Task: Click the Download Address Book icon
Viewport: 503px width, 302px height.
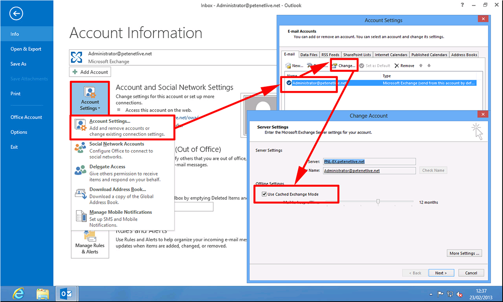Action: click(x=80, y=193)
